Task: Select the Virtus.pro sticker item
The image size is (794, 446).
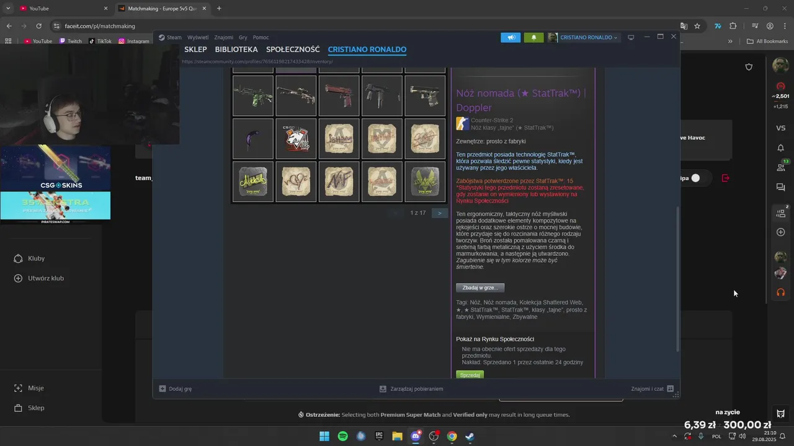Action: tap(296, 139)
